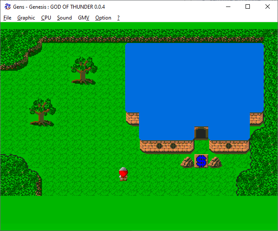This screenshot has height=231, width=278.
Task: Close the Gens emulator window
Action: (x=268, y=7)
